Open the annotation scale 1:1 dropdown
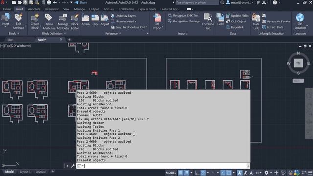 pos(259,173)
